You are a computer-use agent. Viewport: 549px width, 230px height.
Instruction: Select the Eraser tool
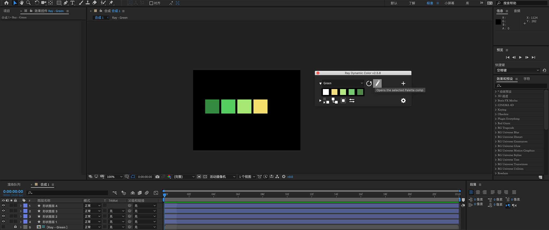point(94,3)
